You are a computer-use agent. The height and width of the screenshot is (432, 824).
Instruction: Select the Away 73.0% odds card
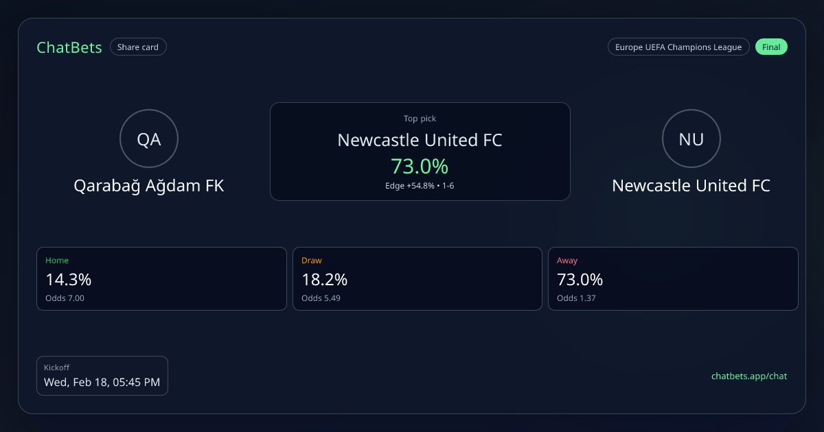673,278
